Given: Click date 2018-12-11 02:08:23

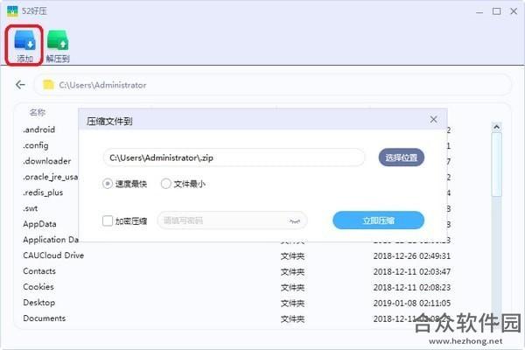Looking at the screenshot, I should (412, 288).
